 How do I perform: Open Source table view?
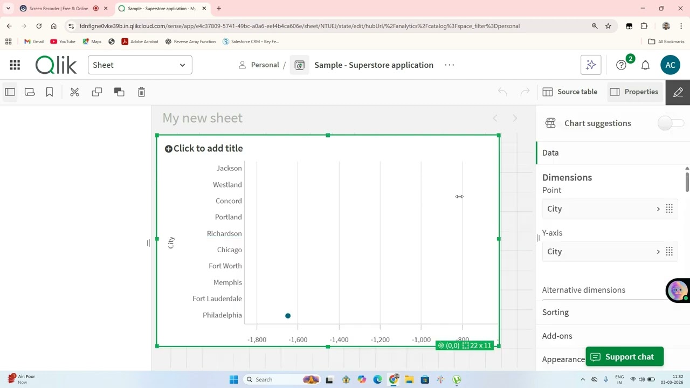(x=570, y=92)
